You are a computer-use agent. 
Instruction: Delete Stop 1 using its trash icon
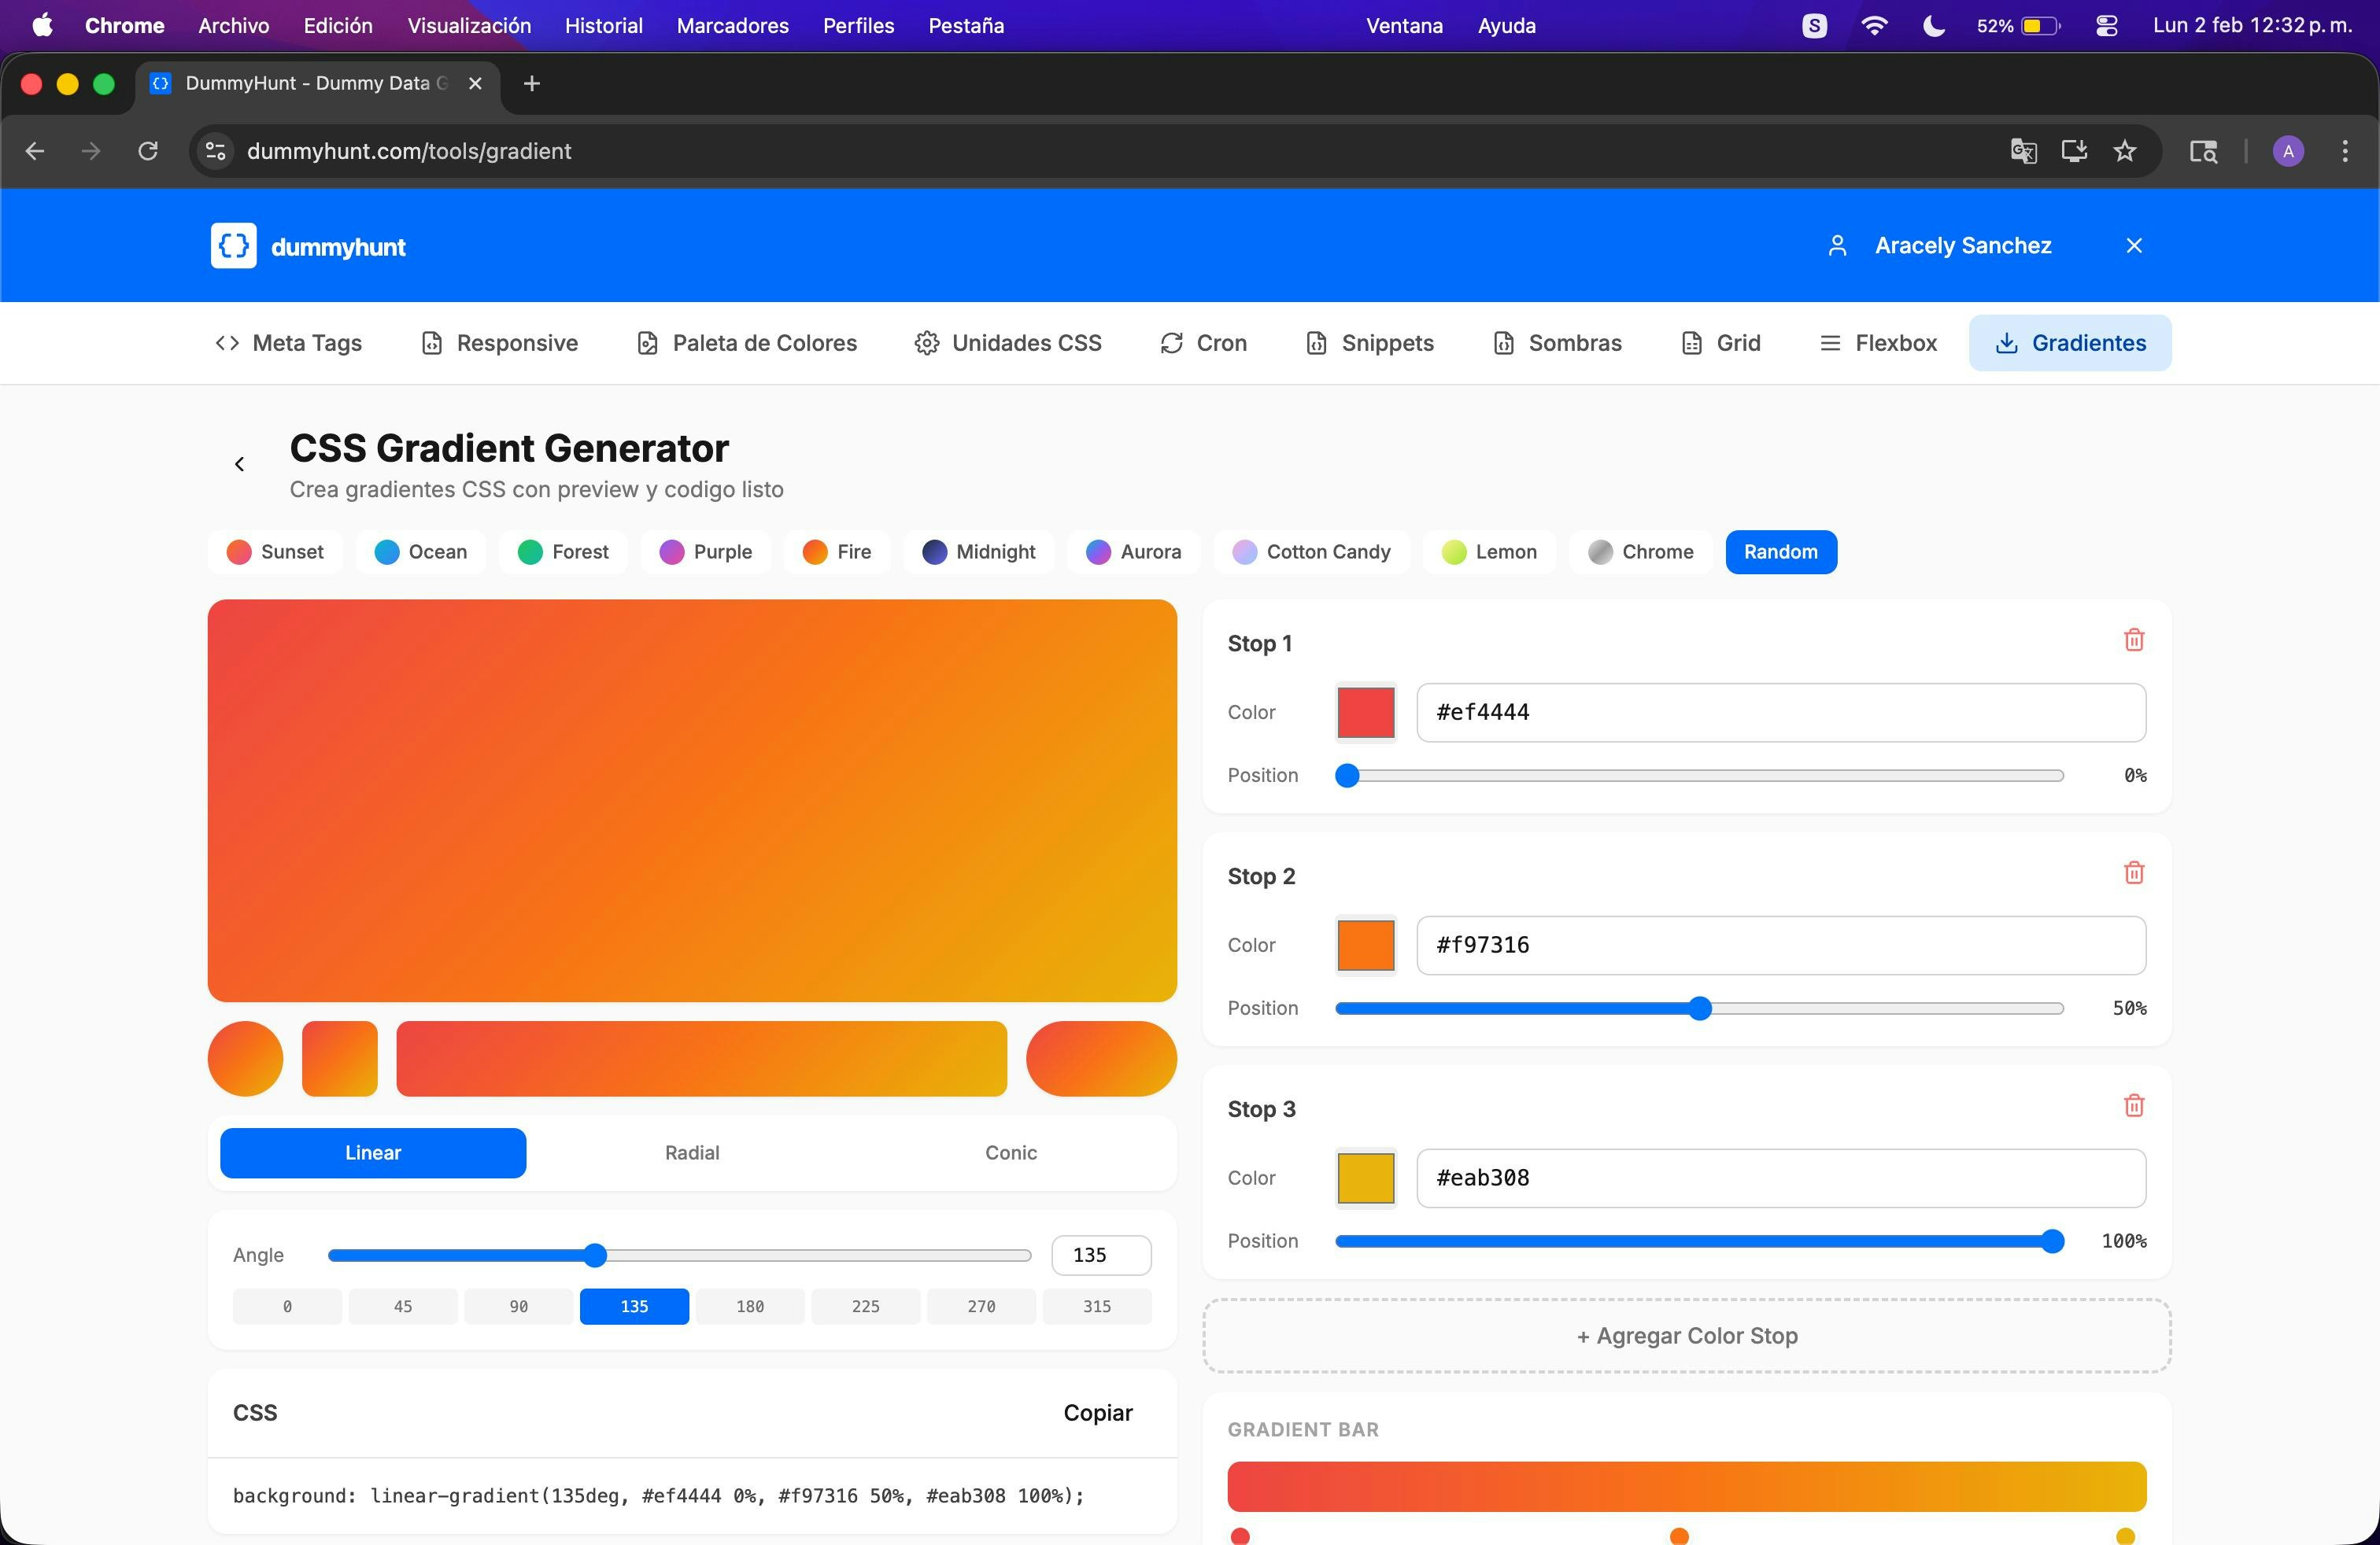coord(2134,640)
